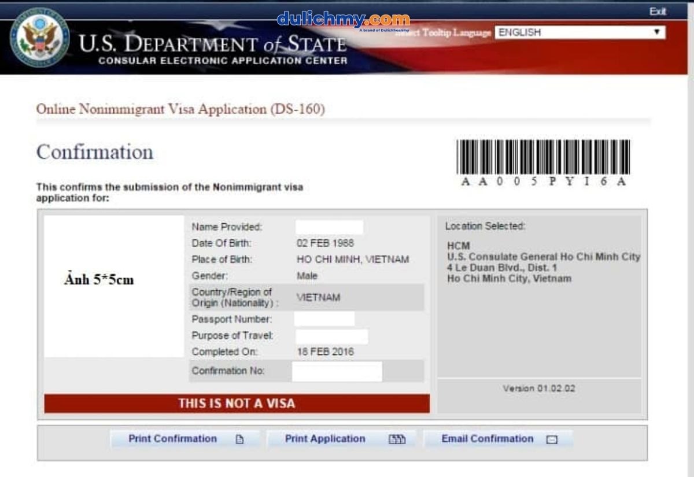Click the red THIS IS NOT A VISA banner
This screenshot has width=694, height=477.
pyautogui.click(x=237, y=404)
